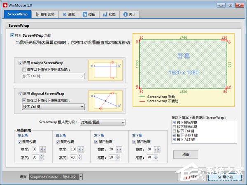Click the buttons tab icon
247x185 pixels.
pyautogui.click(x=85, y=14)
